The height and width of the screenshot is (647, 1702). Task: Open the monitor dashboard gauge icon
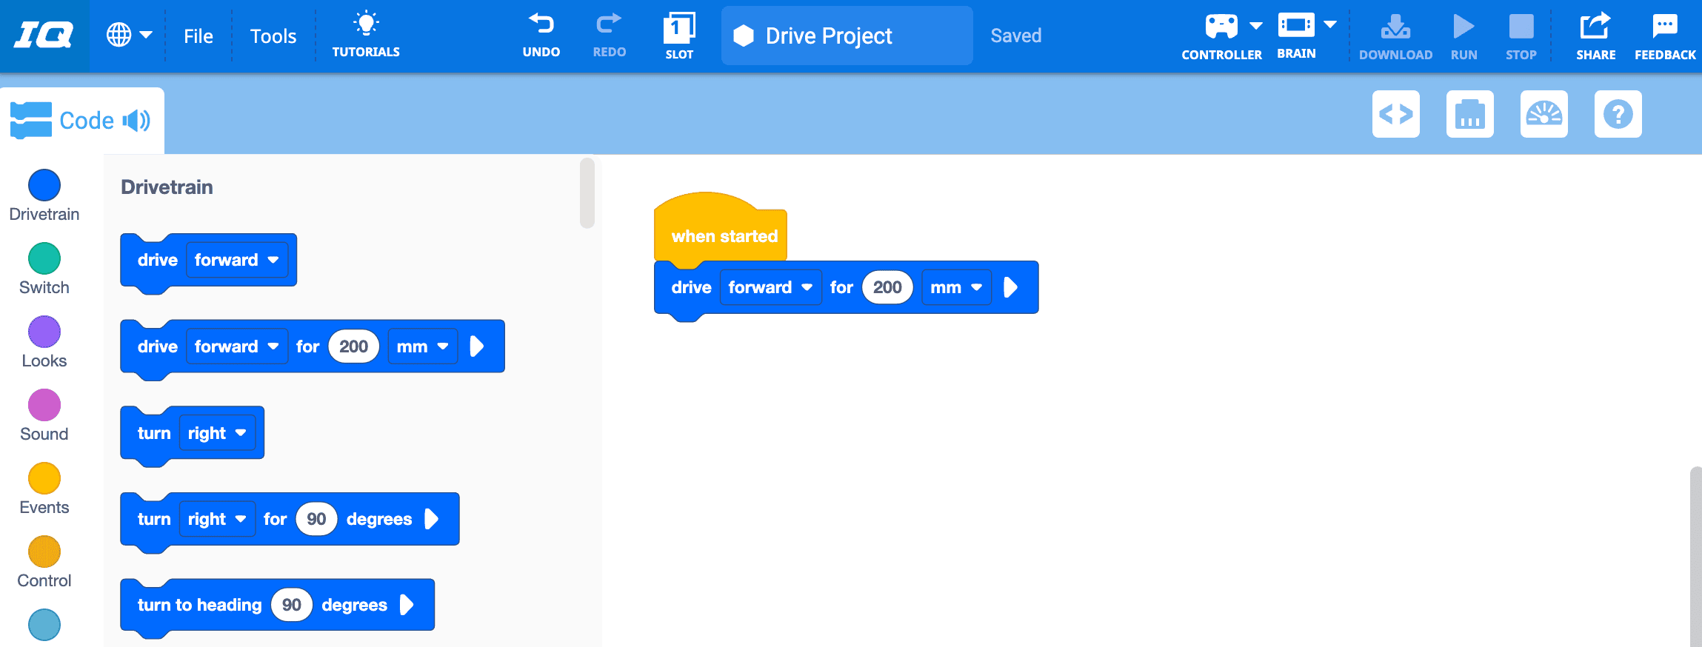[x=1544, y=114]
